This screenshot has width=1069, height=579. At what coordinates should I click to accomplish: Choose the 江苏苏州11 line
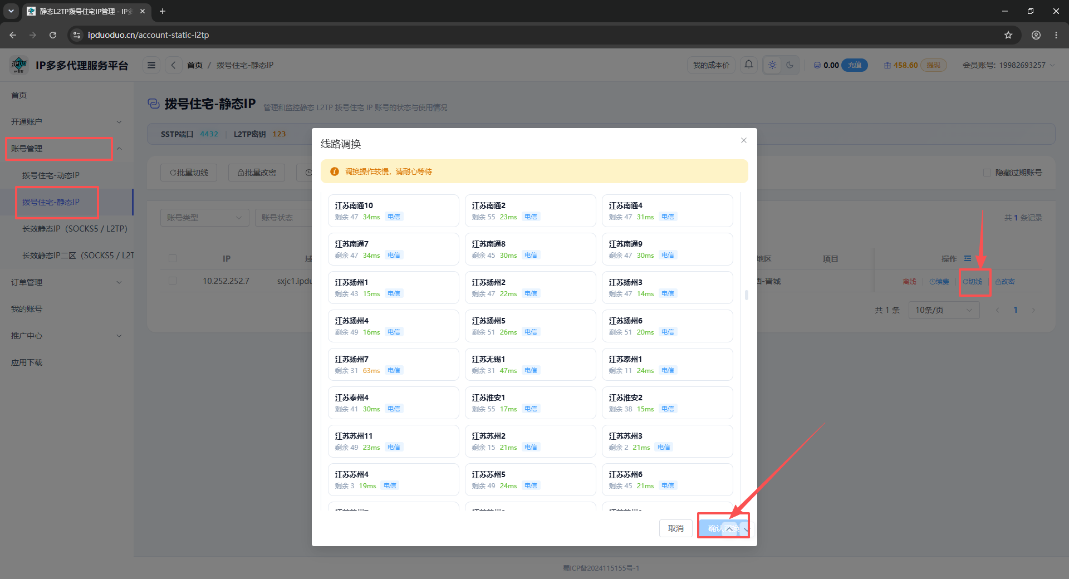point(393,441)
